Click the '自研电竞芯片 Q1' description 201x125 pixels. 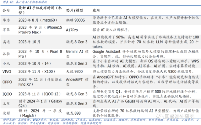tap(145, 94)
